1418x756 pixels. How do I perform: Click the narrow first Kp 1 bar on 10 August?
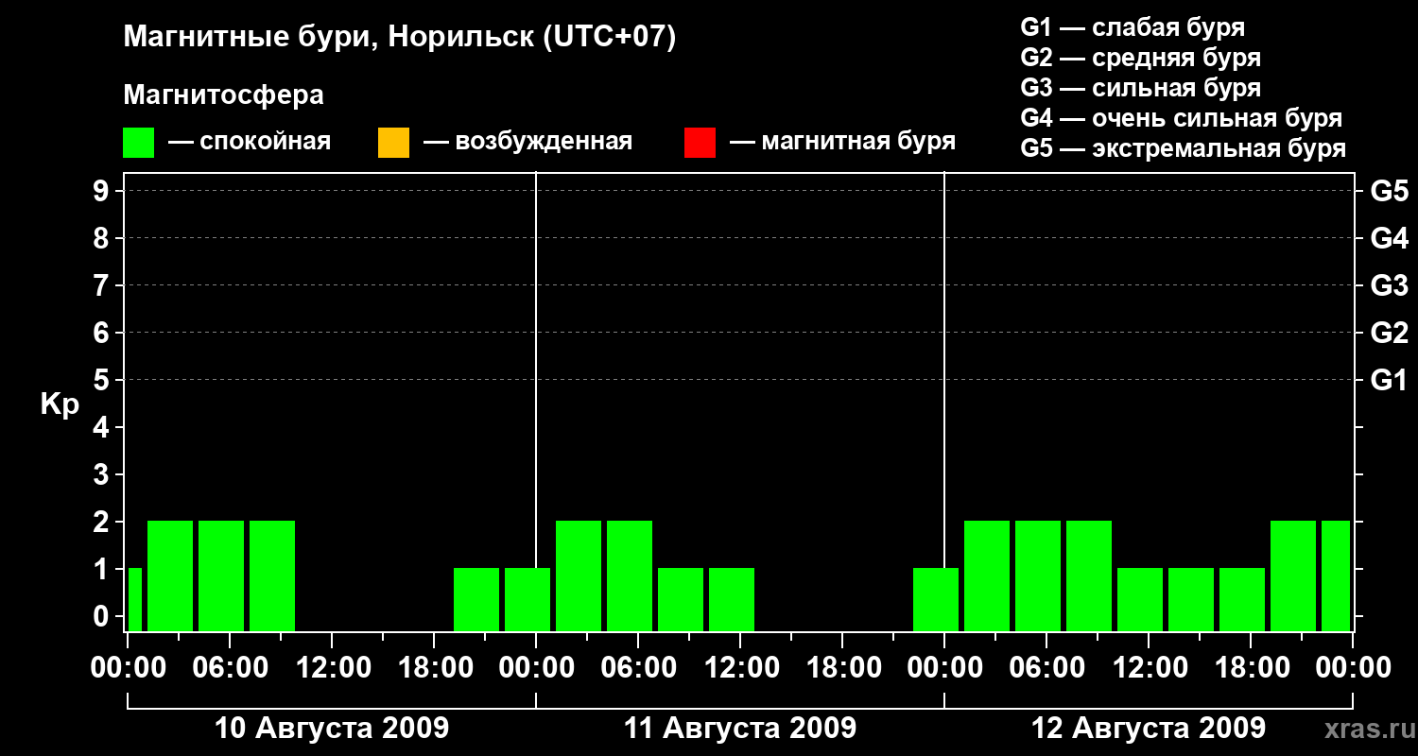[134, 599]
